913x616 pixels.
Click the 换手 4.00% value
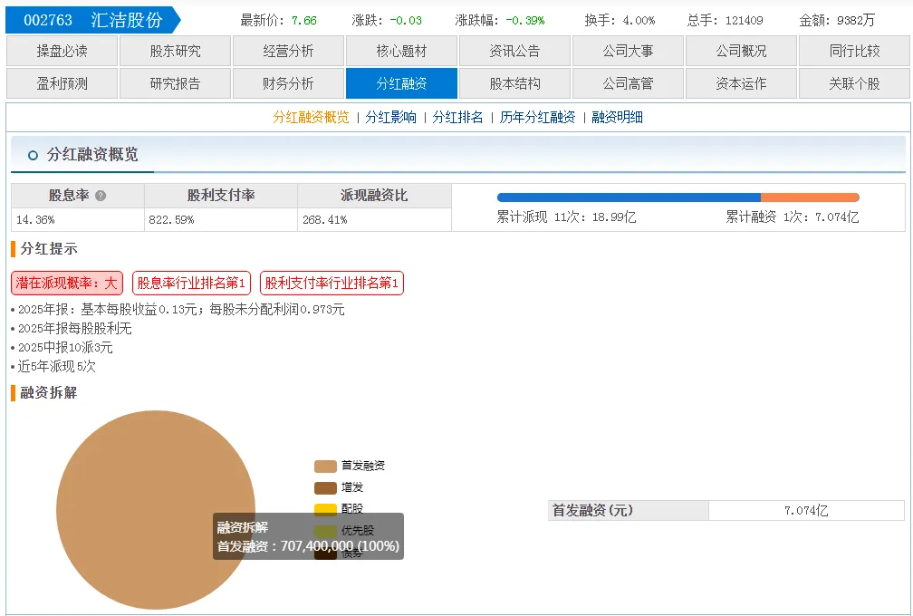pos(639,20)
